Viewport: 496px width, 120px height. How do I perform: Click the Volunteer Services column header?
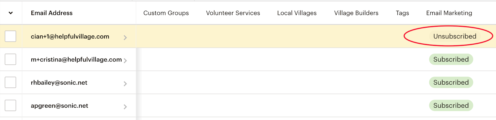click(233, 13)
